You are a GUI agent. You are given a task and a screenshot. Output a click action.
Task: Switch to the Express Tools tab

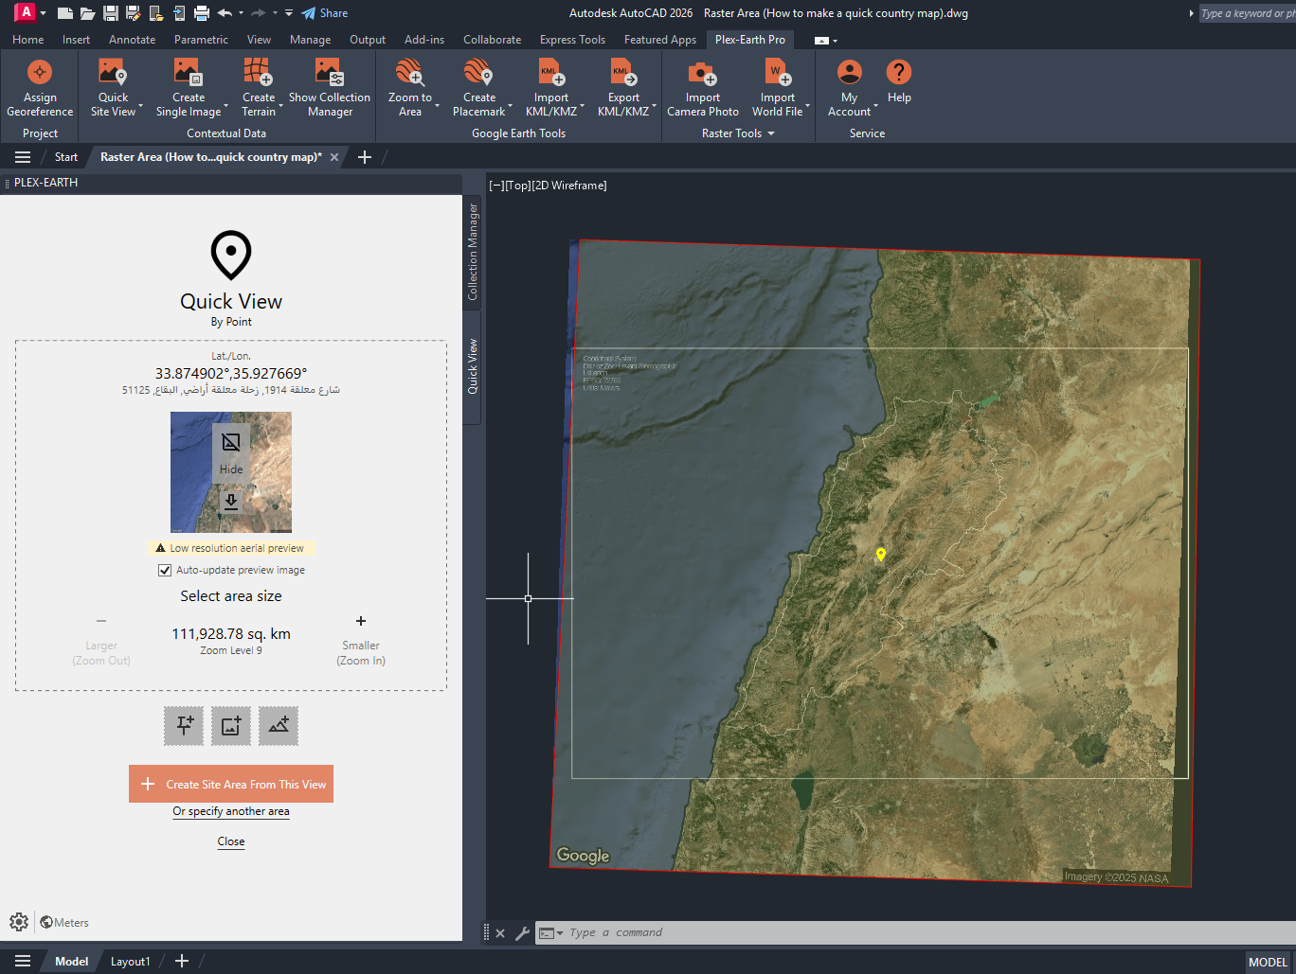[x=572, y=40]
